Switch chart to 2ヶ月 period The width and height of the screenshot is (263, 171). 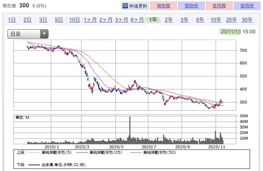106,20
